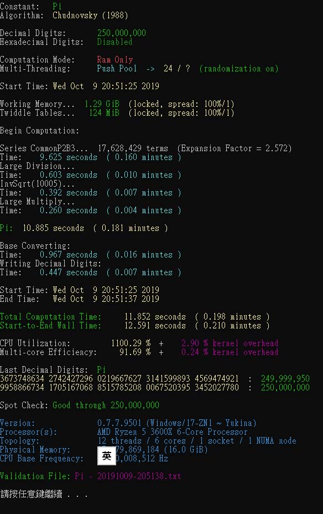Click the validation file name Pi - 20191009-205138.txt

click(128, 476)
